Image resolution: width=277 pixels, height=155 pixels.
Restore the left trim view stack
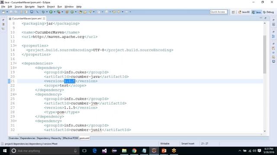point(3,20)
